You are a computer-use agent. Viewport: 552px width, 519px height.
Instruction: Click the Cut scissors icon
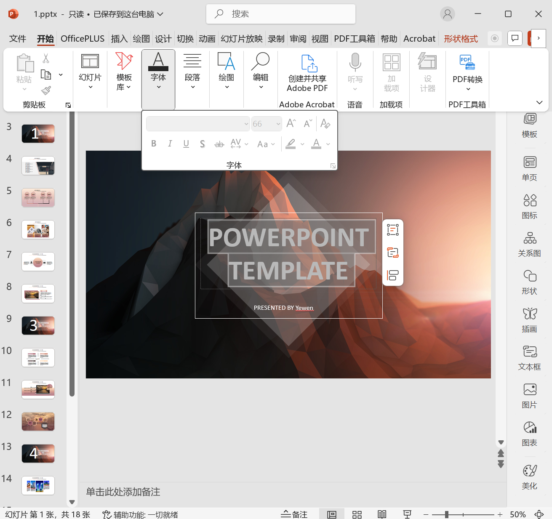(46, 59)
